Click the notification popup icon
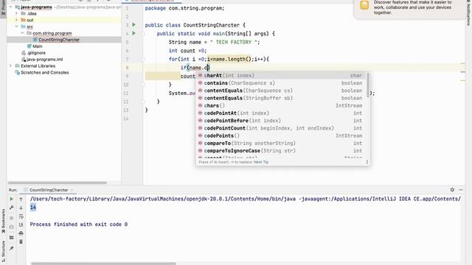The image size is (472, 265). 364,5
